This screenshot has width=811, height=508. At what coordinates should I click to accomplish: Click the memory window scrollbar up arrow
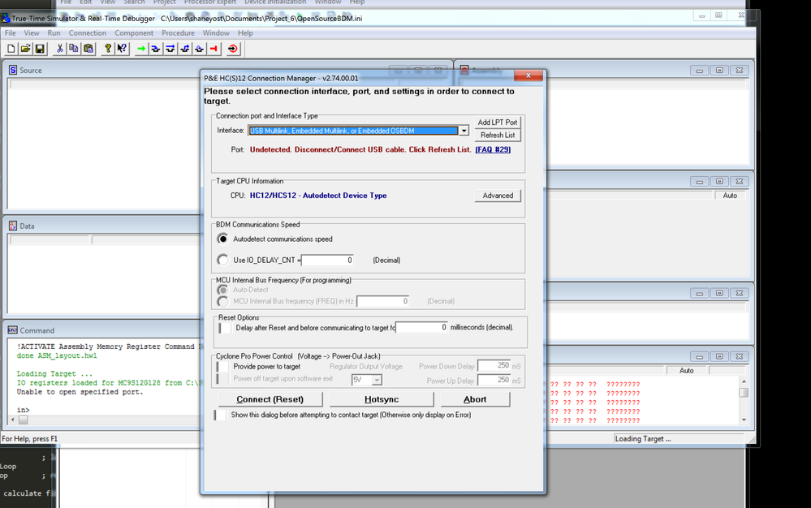[x=744, y=382]
